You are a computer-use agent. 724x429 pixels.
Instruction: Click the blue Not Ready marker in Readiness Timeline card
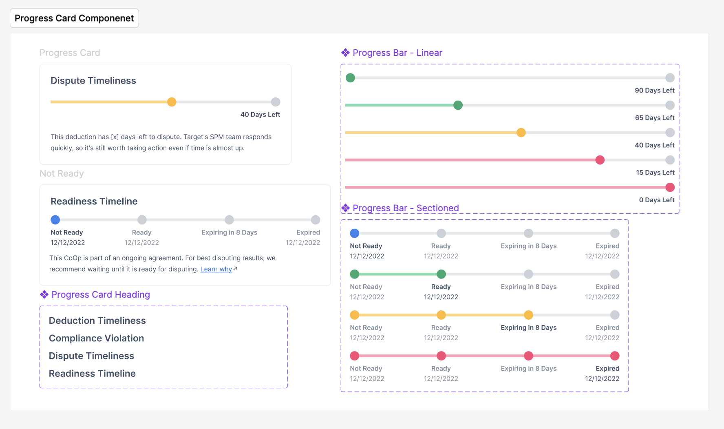(55, 220)
